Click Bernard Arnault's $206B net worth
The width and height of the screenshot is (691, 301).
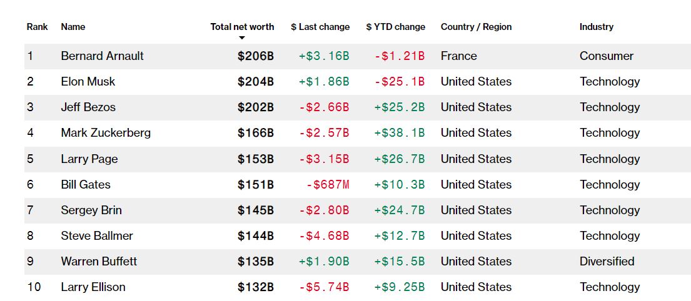tap(255, 56)
